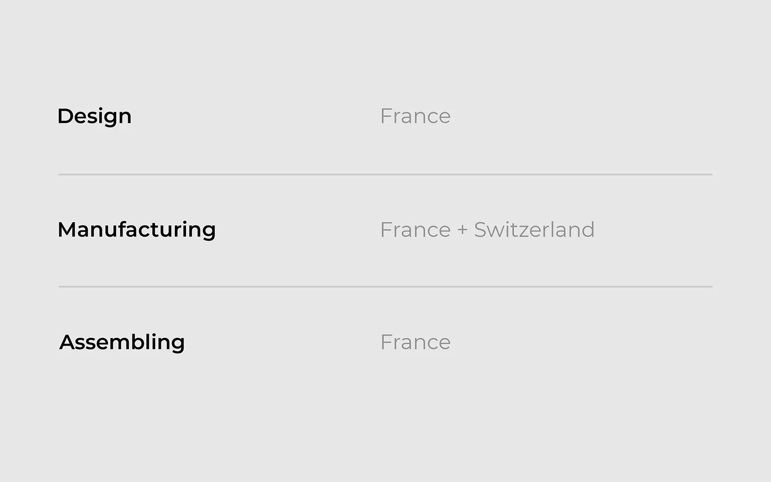
Task: Click capital F of France beside Assembling
Action: [x=385, y=342]
